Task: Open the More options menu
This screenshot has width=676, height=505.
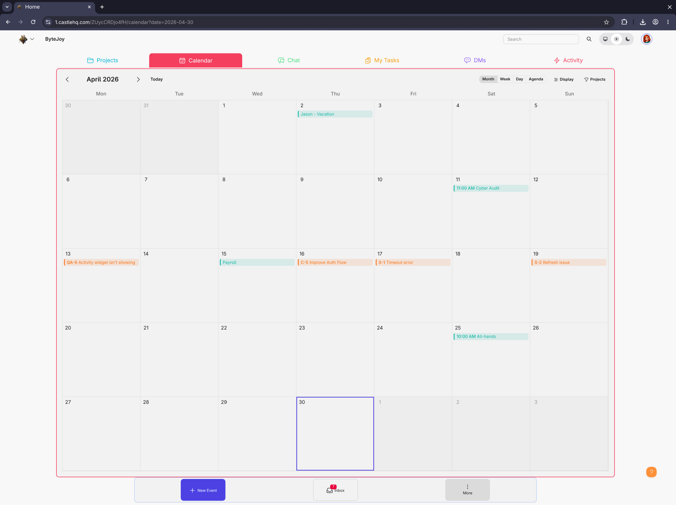Action: coord(467,490)
